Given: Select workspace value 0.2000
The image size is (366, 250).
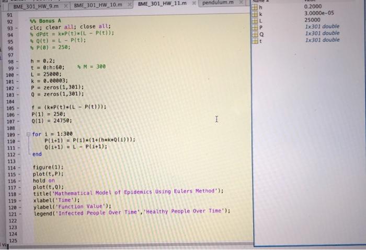Looking at the screenshot, I should [x=313, y=6].
